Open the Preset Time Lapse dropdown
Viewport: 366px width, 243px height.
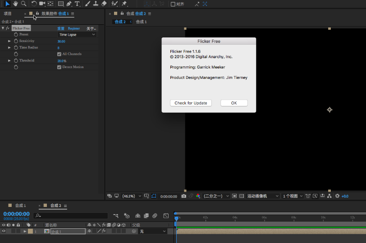click(77, 35)
